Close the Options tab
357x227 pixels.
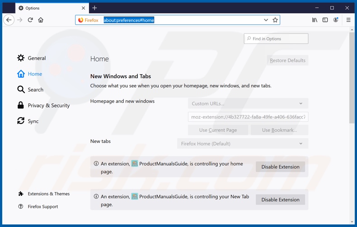coord(83,8)
